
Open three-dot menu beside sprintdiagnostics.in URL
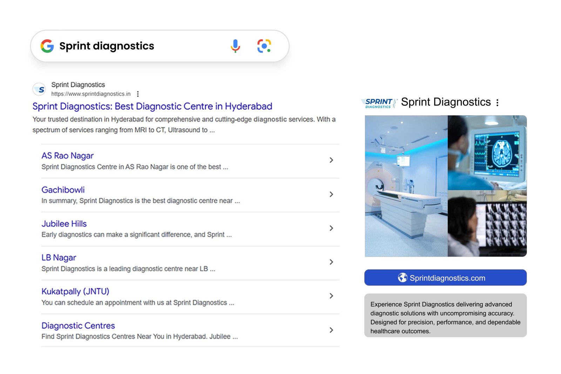138,94
